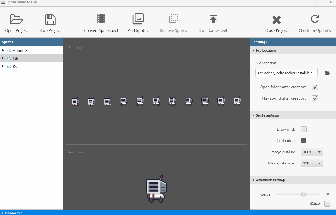This screenshot has height=215, width=336.
Task: Click the Open Project label
Action: click(16, 30)
